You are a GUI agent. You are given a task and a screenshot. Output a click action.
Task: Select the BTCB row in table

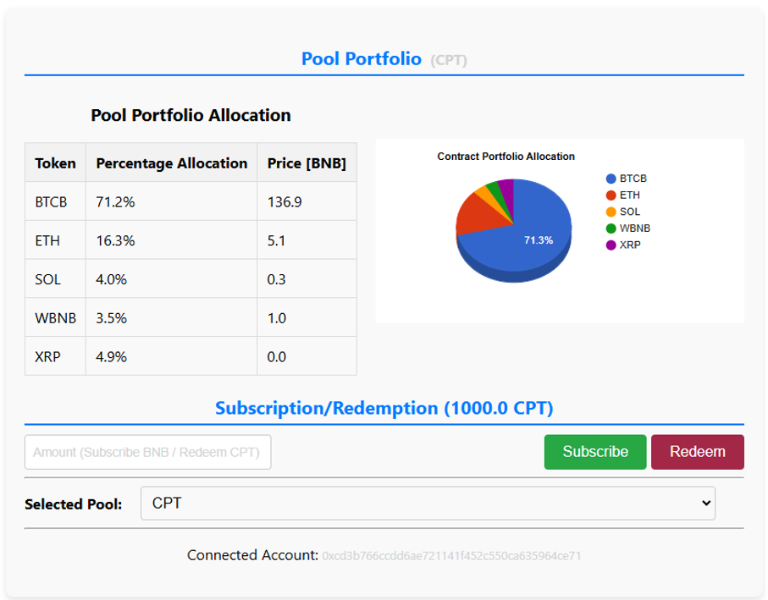[x=191, y=201]
